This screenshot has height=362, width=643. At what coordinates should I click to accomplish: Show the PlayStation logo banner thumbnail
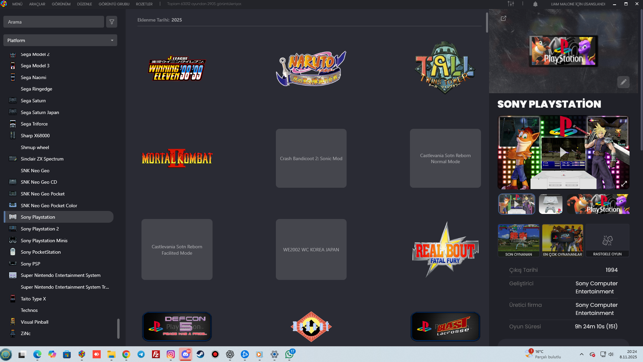[x=598, y=204]
